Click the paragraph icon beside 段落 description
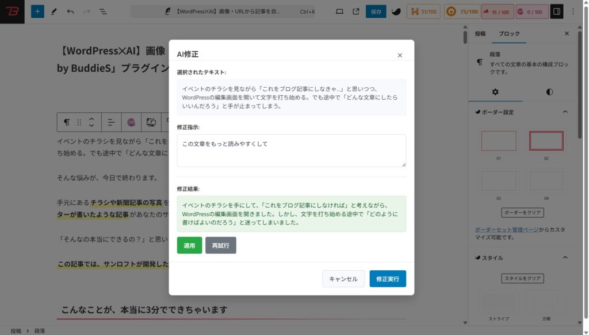The image size is (589, 335). 480,62
